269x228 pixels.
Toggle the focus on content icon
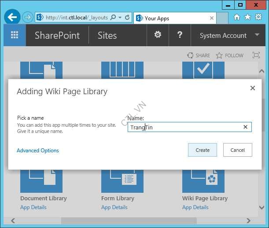click(256, 55)
